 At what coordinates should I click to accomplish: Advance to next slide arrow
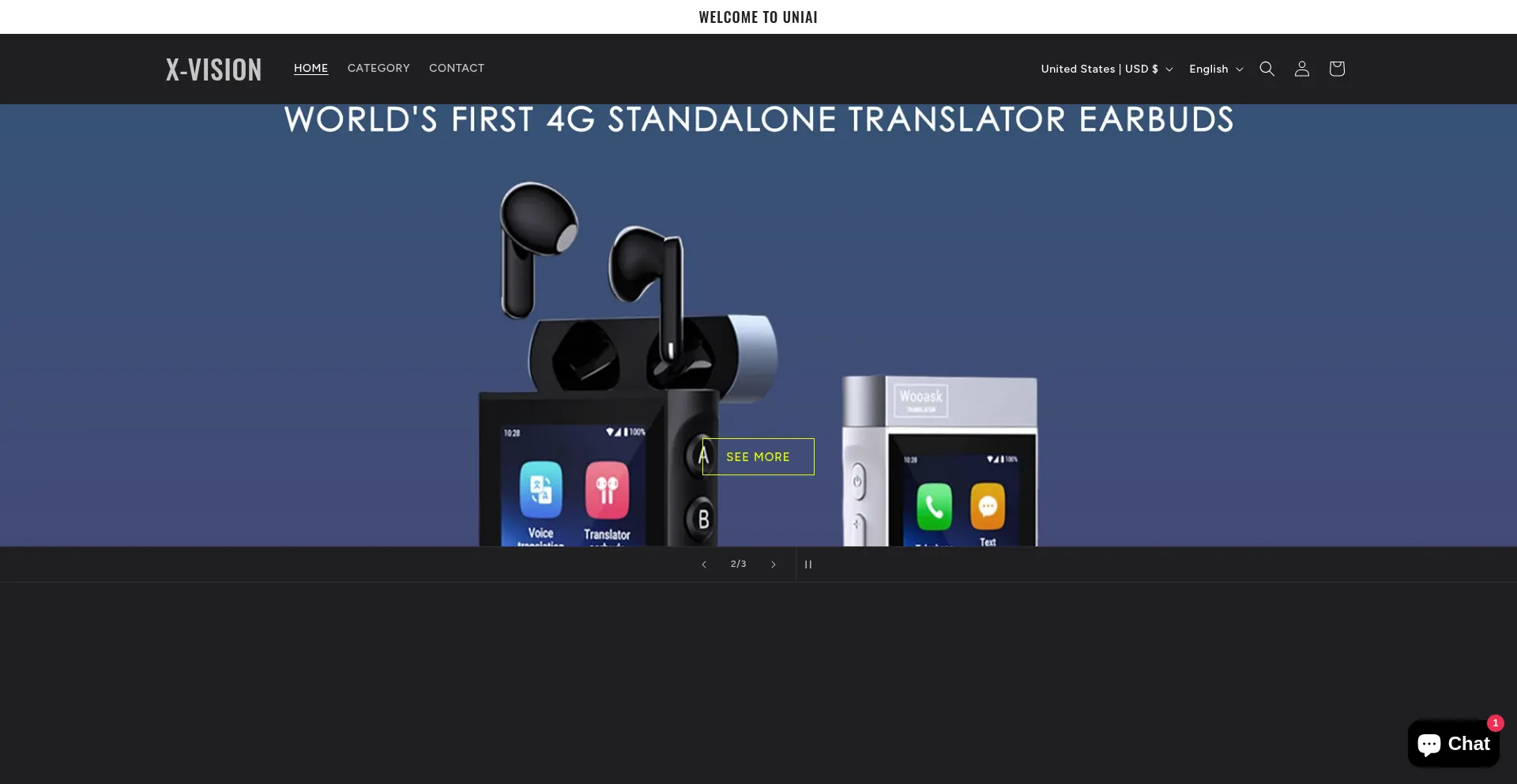[x=774, y=565]
